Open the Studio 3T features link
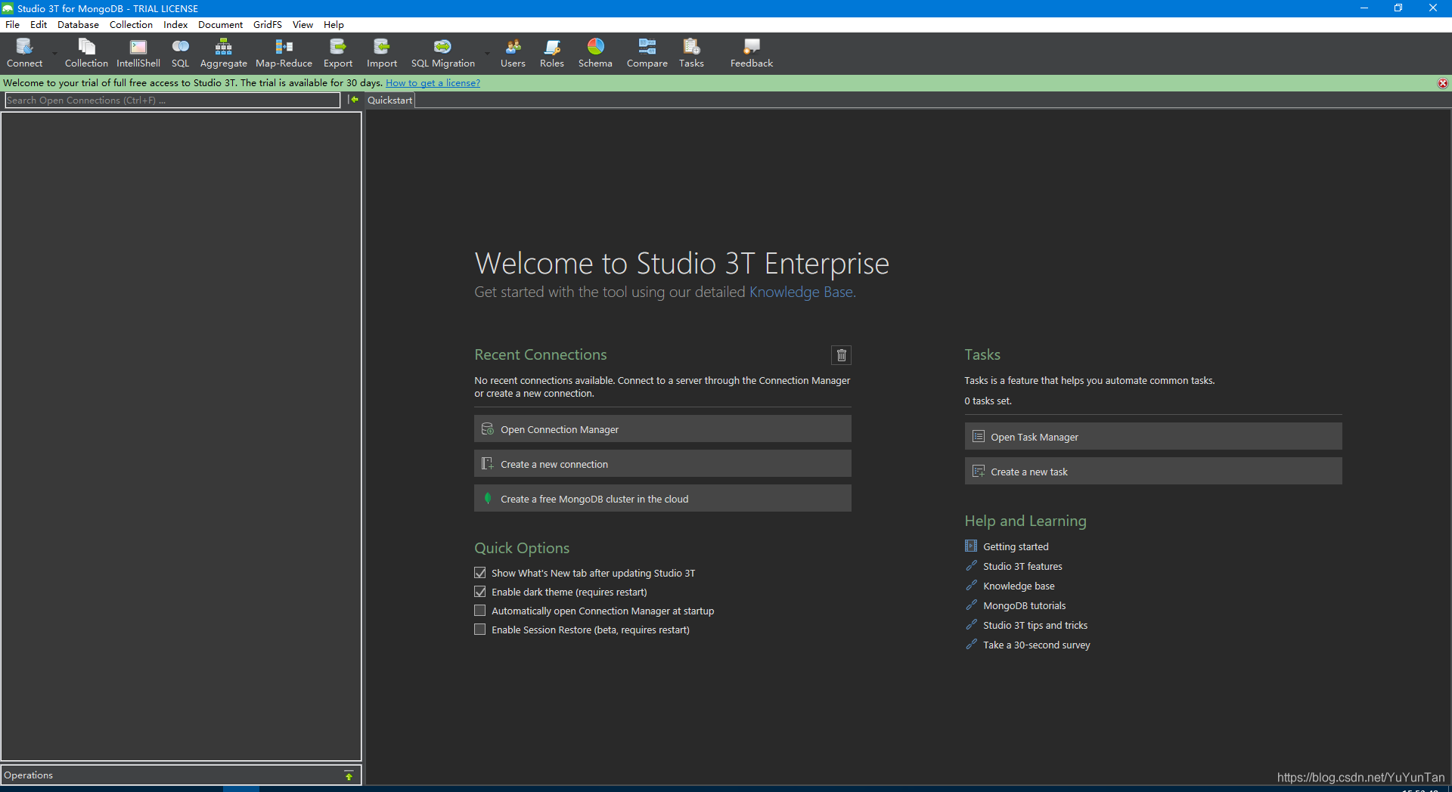 1022,566
